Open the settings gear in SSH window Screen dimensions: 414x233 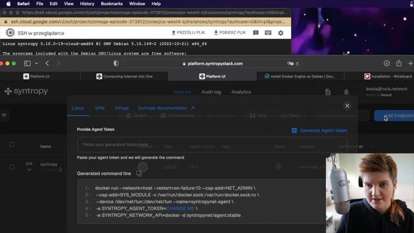(281, 33)
